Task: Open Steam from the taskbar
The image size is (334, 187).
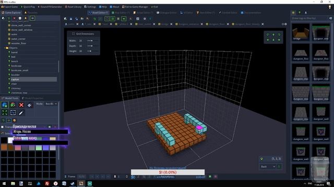Action: click(x=73, y=183)
